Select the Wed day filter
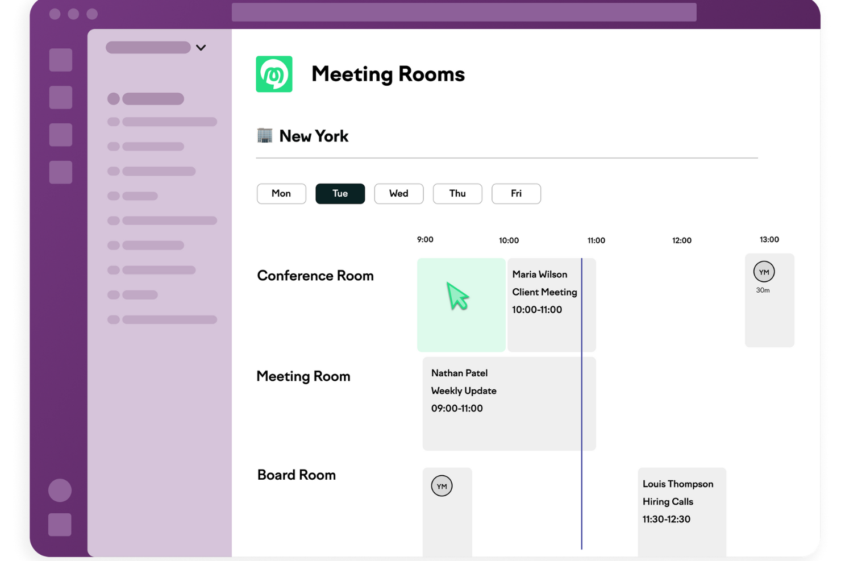This screenshot has width=841, height=561. (x=398, y=193)
